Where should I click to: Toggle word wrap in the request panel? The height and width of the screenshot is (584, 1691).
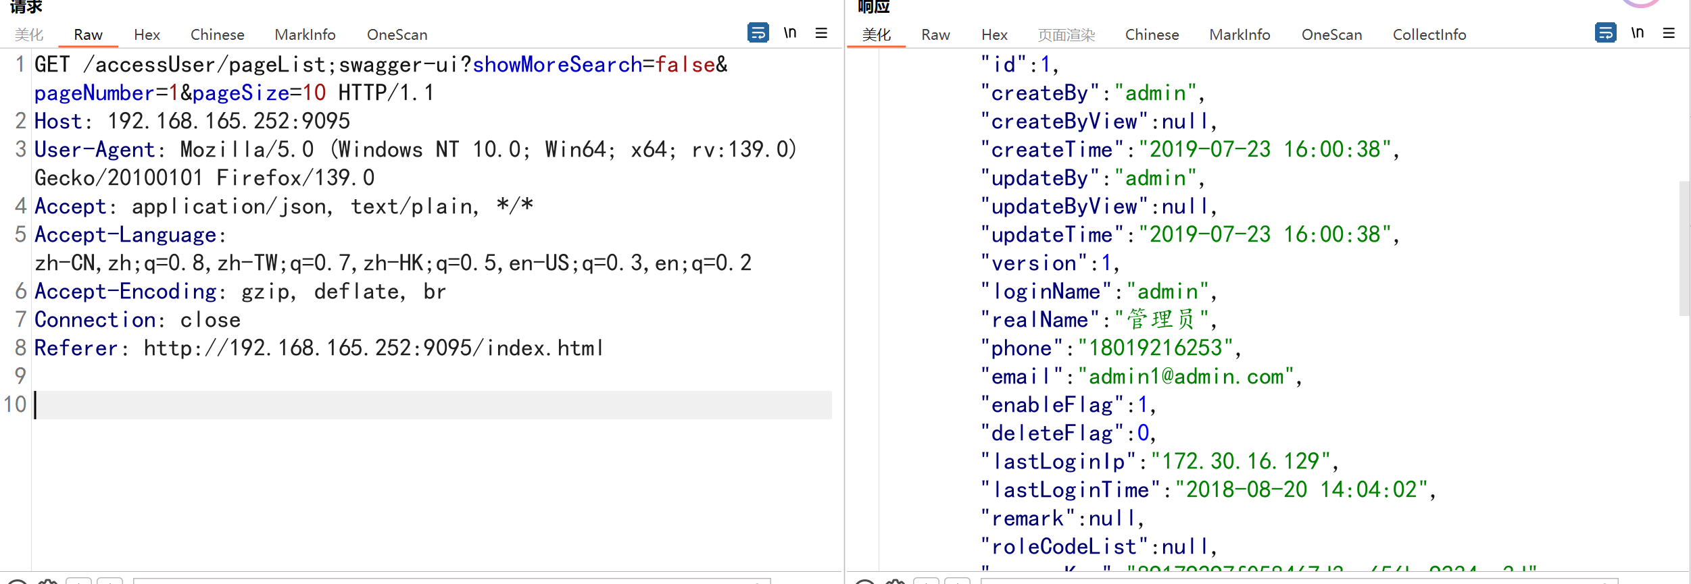coord(758,32)
